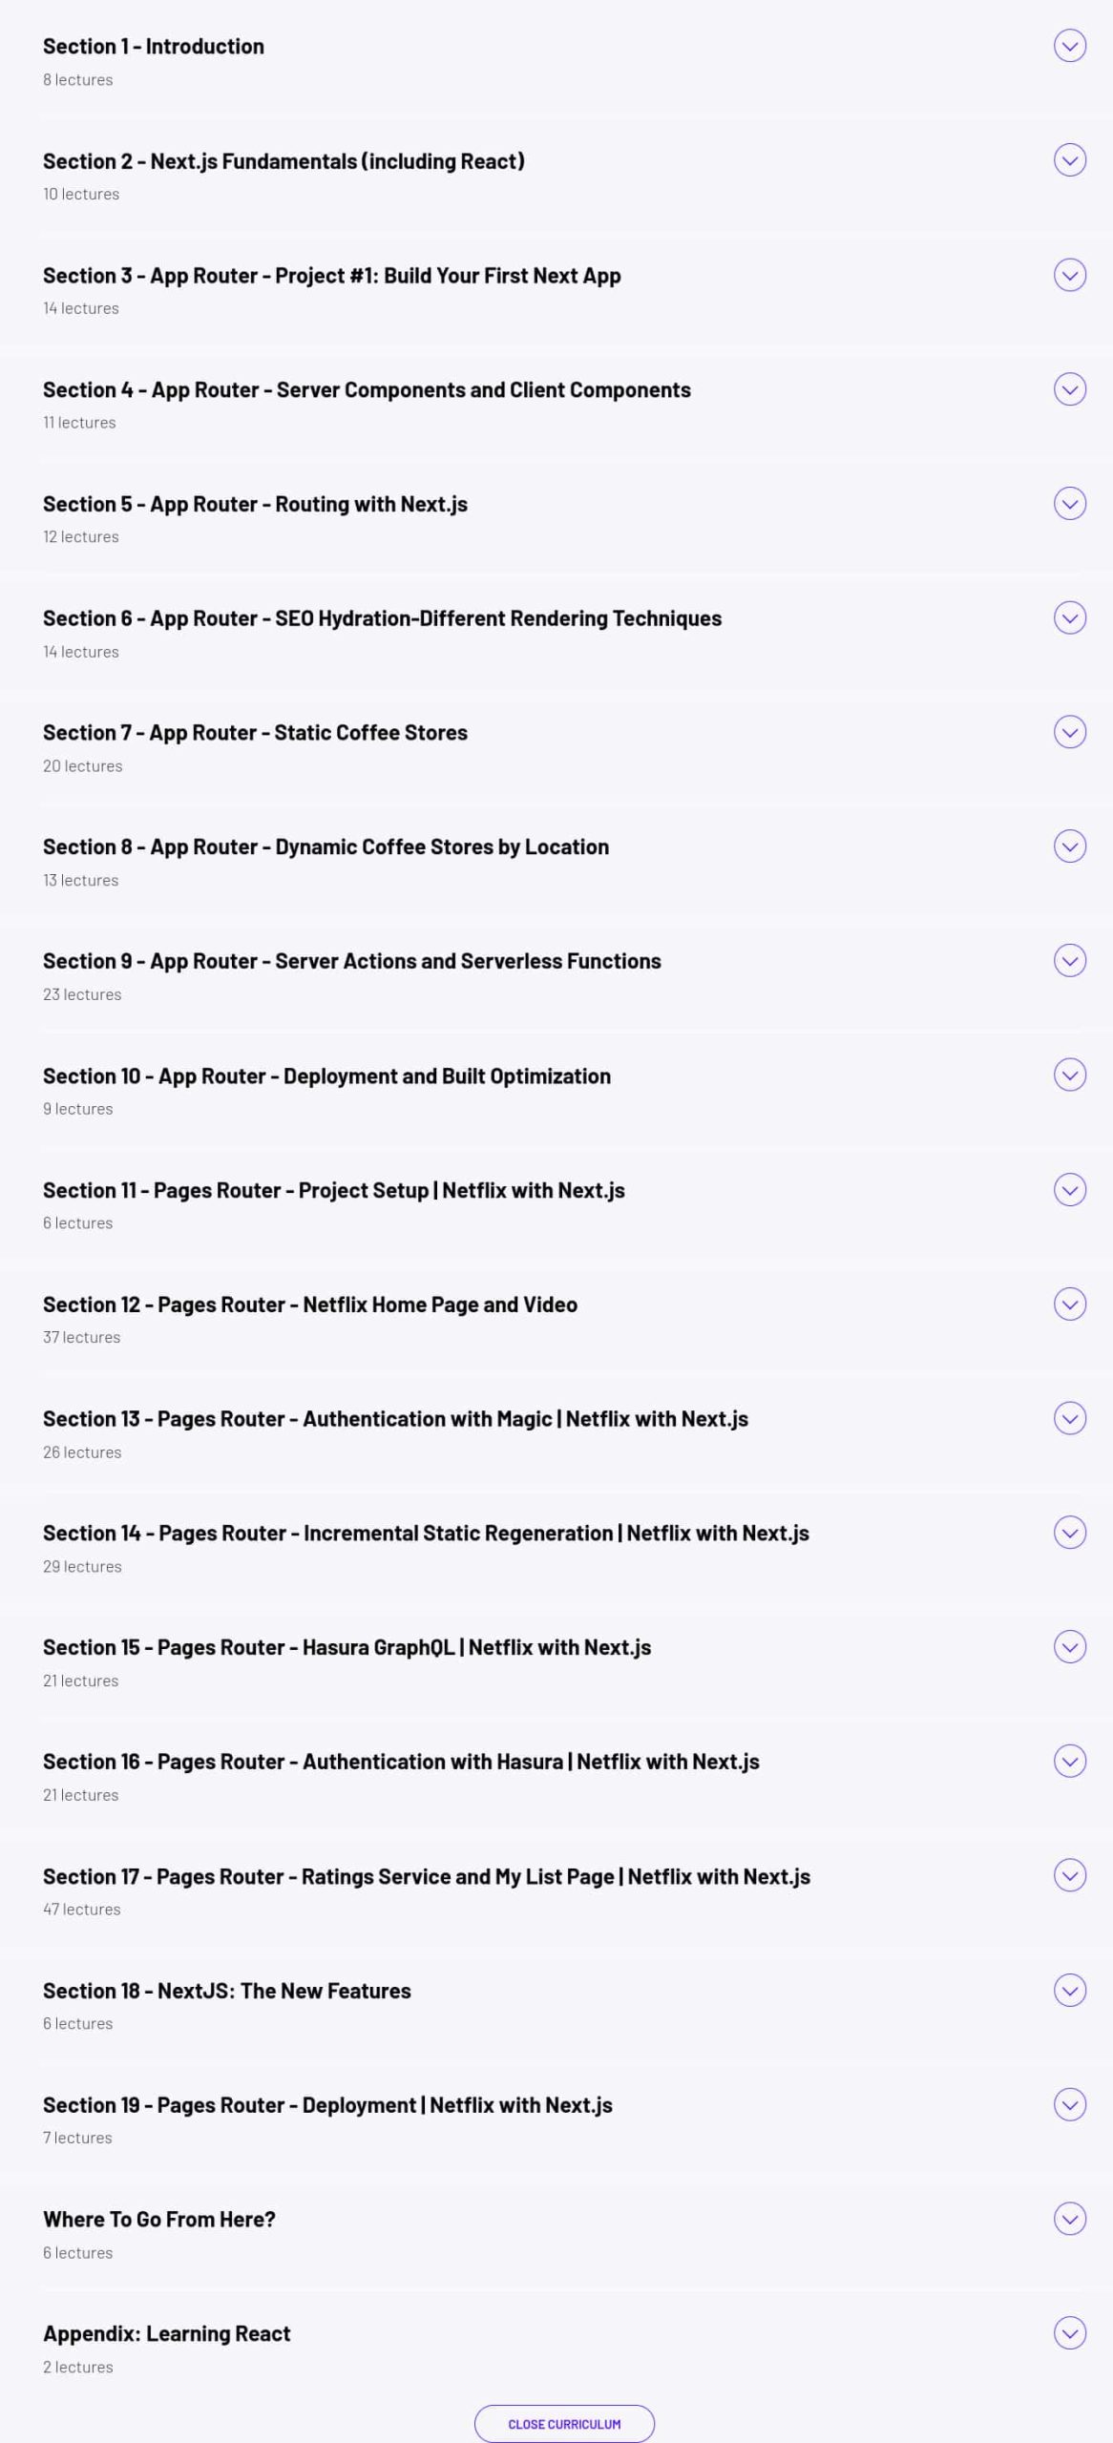The width and height of the screenshot is (1113, 2443).
Task: Select 'Section 10 - Deployment and Built Optimization' title
Action: point(326,1076)
